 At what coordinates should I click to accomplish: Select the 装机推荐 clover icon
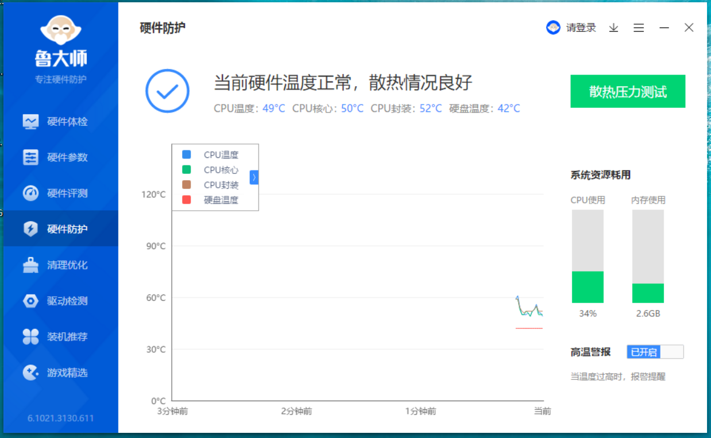point(30,337)
